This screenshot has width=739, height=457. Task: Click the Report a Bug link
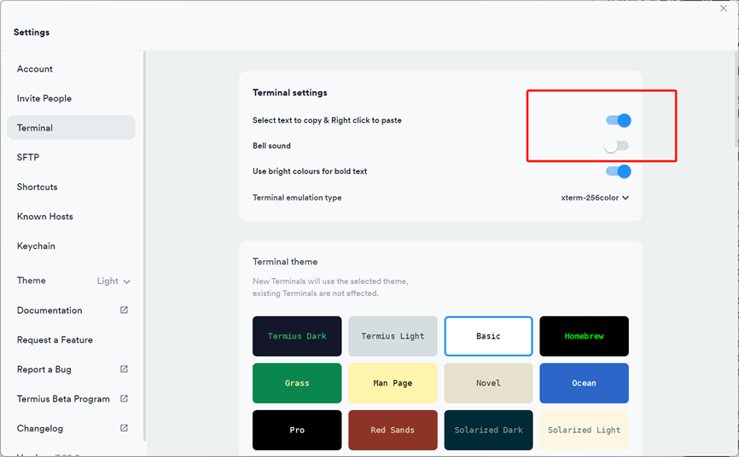point(44,369)
